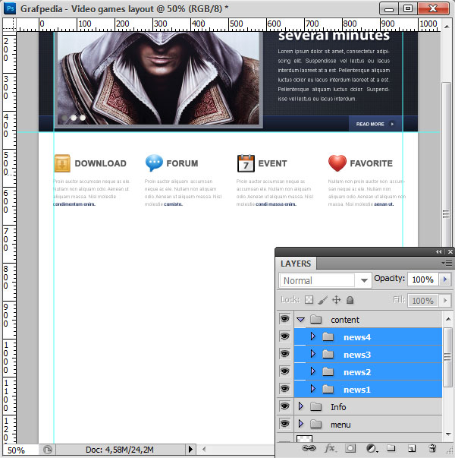The height and width of the screenshot is (458, 455).
Task: Expand the news2 group
Action: pyautogui.click(x=313, y=371)
